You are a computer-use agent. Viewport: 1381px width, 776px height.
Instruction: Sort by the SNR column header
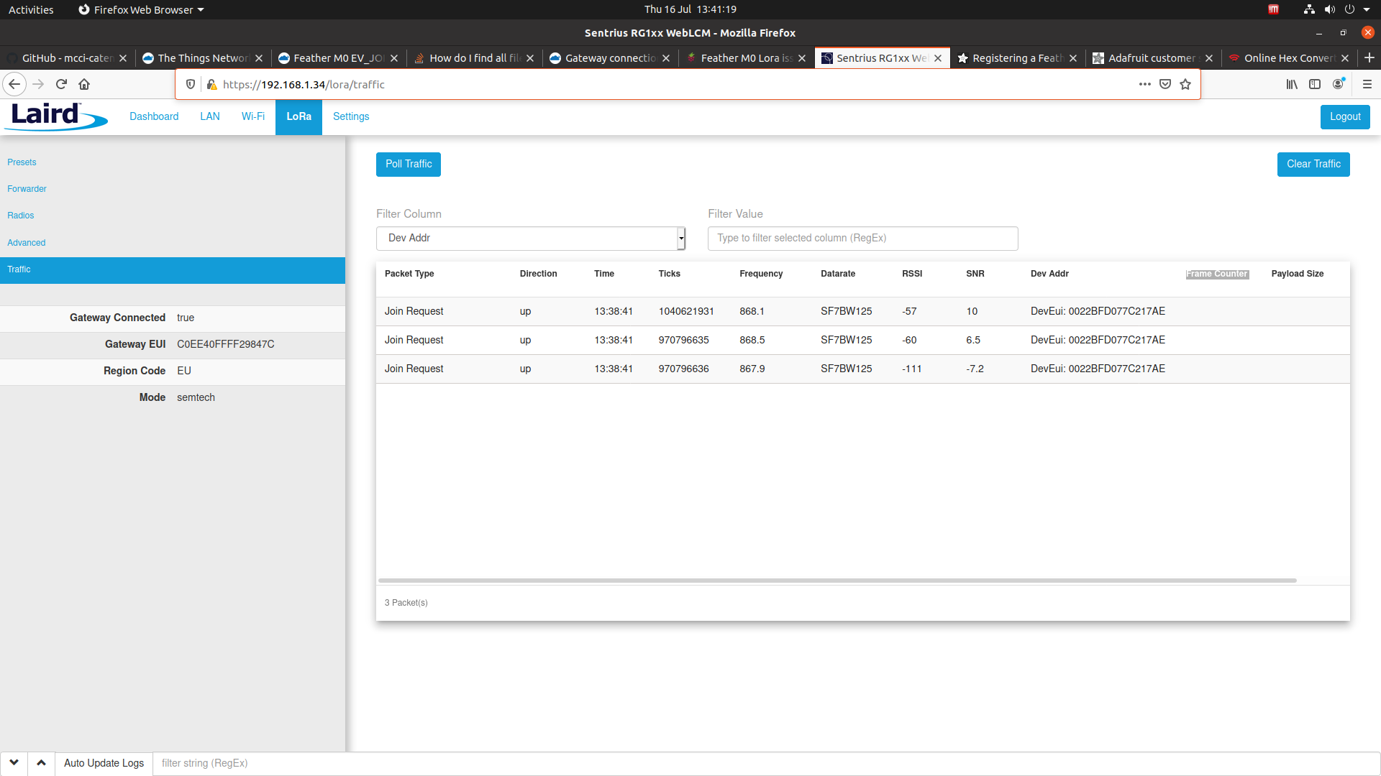click(x=975, y=274)
